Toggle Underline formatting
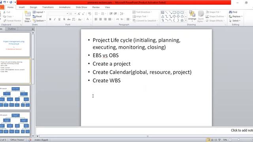This screenshot has height=142, width=253. [x=59, y=19]
